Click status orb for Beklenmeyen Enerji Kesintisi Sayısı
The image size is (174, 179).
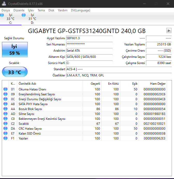tap(5, 119)
